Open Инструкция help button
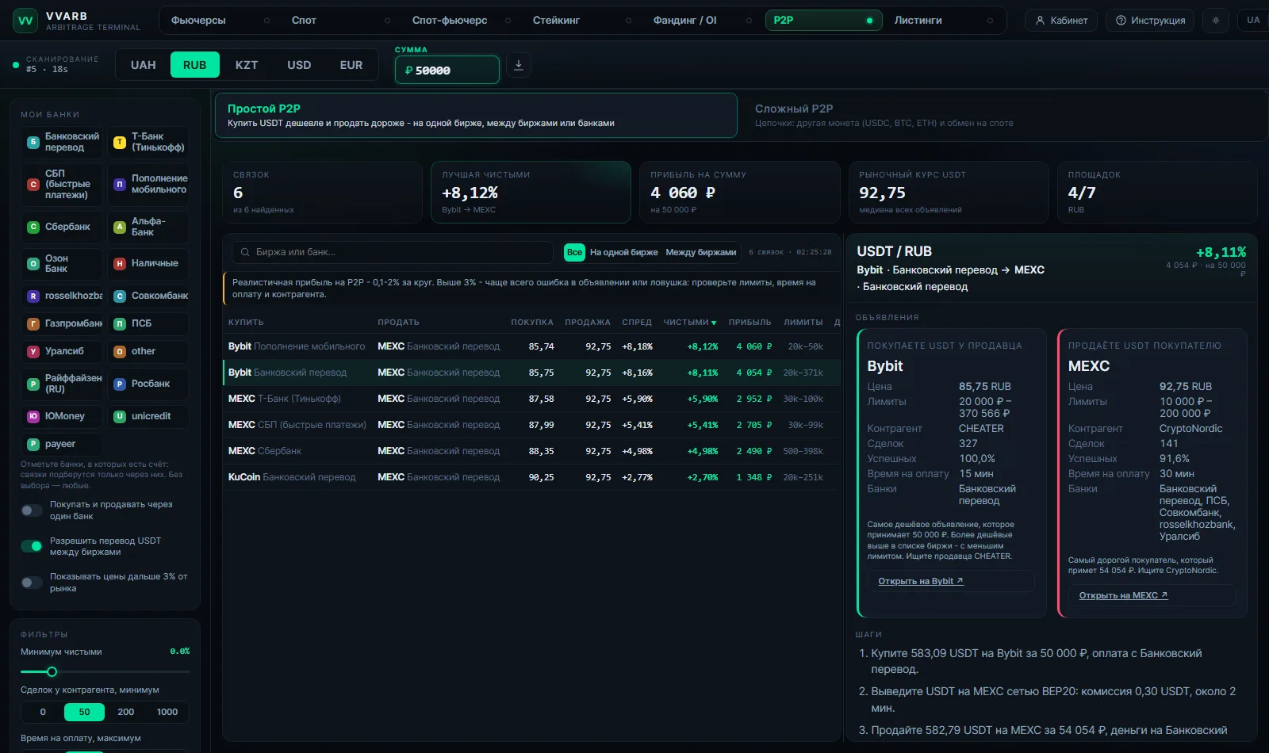 tap(1150, 21)
